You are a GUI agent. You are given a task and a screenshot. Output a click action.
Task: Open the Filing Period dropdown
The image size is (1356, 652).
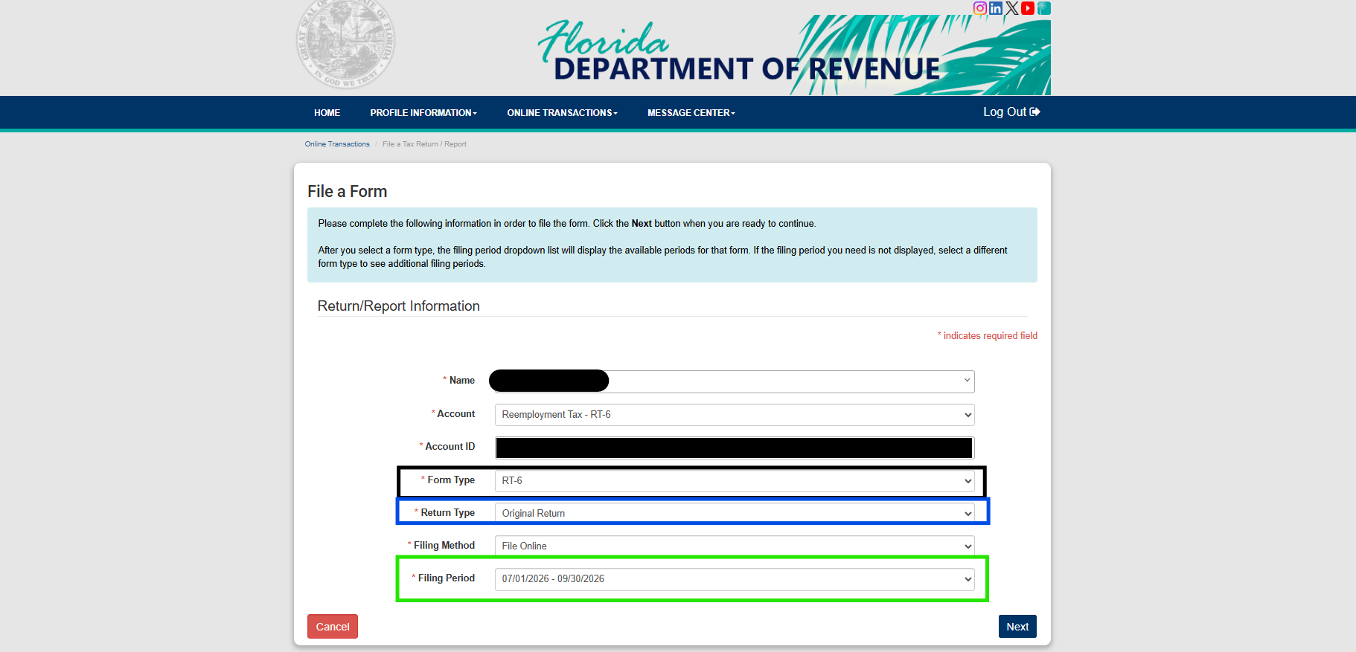[x=735, y=579]
